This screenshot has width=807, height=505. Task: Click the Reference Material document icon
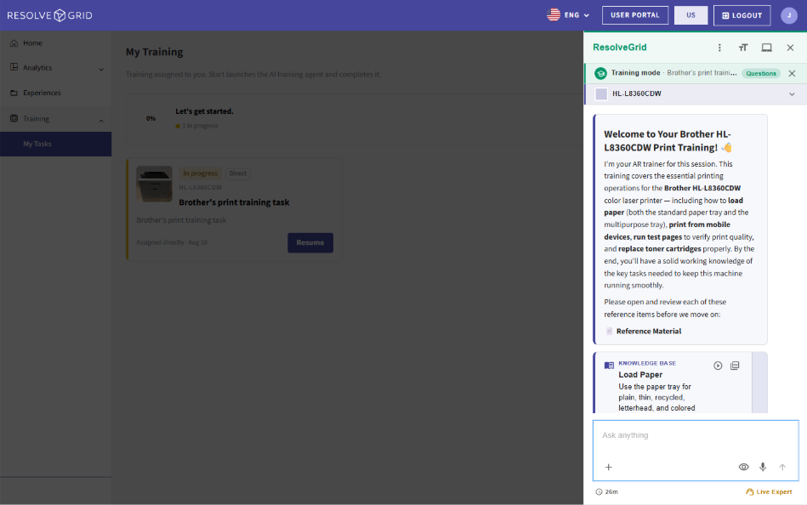[x=610, y=332]
